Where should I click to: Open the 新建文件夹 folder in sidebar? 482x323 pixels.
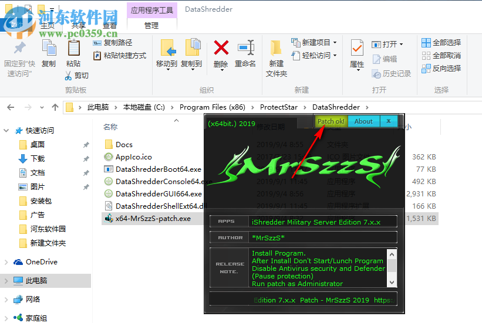click(x=48, y=243)
